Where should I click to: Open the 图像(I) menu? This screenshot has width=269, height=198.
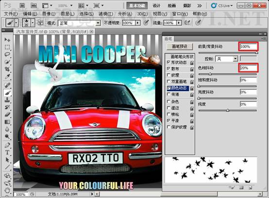point(49,14)
